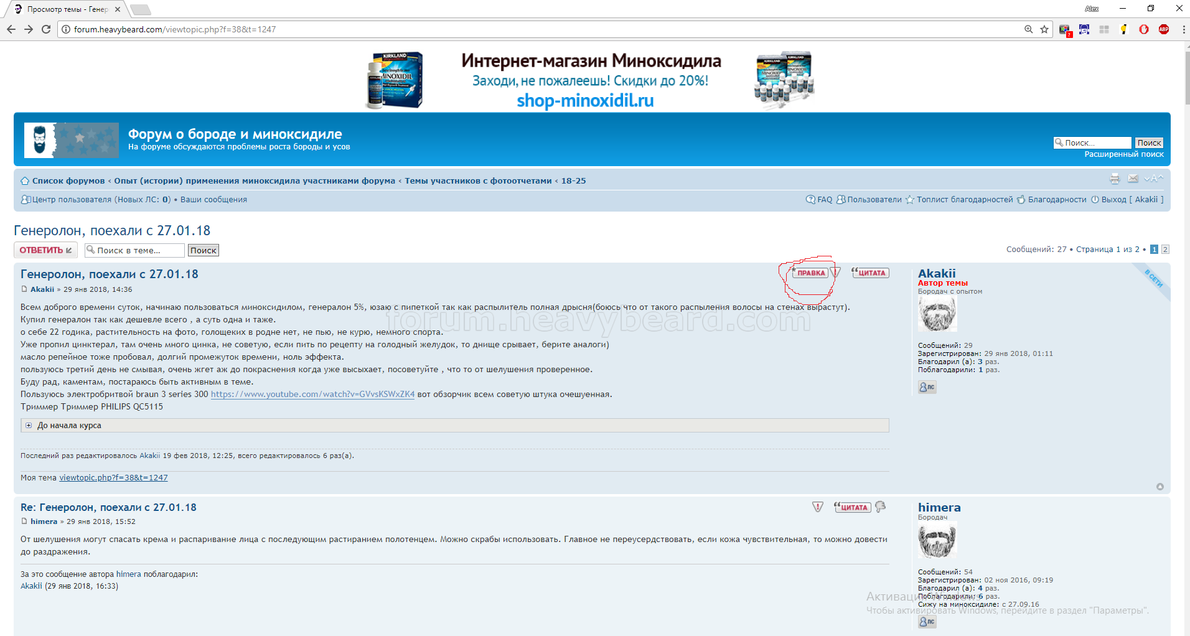This screenshot has width=1190, height=636.
Task: Expand the До начала курса spoiler
Action: pos(454,426)
